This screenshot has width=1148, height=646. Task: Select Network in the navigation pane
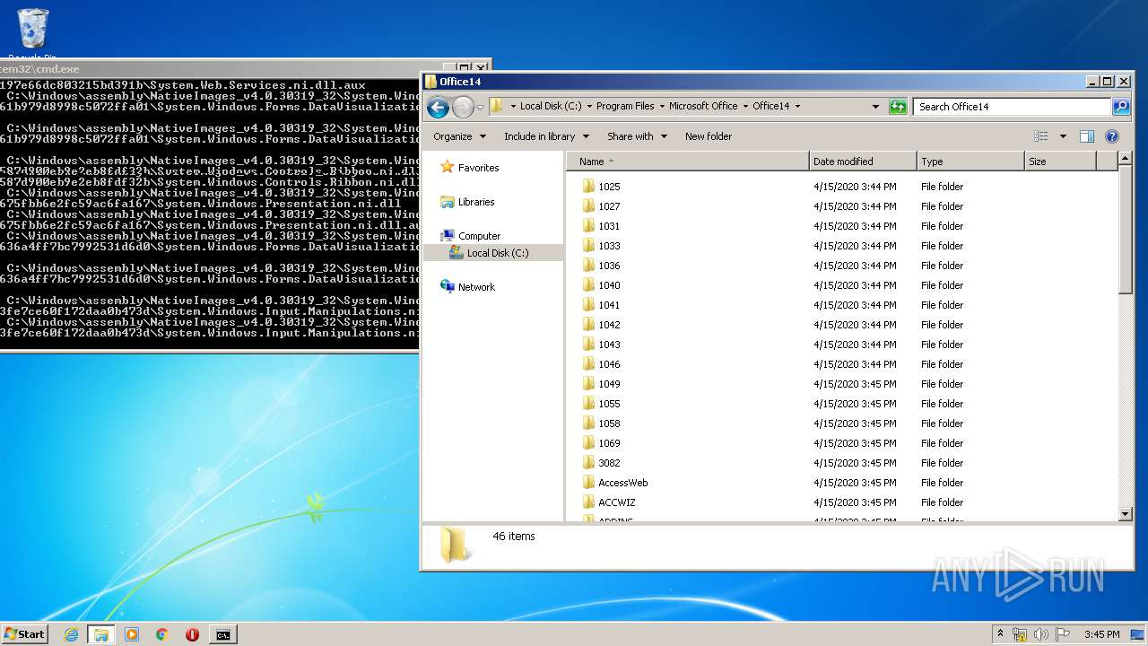[476, 287]
